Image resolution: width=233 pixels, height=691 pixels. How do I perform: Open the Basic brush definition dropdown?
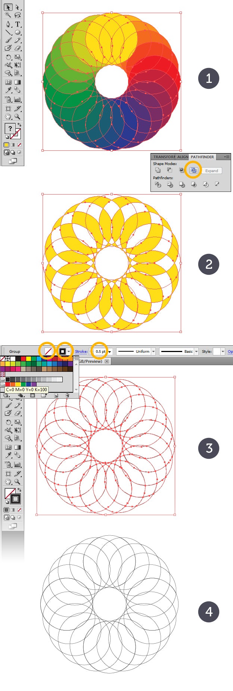point(196,352)
